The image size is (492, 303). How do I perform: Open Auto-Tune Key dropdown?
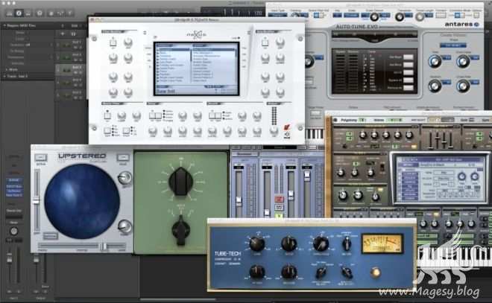pyautogui.click(x=337, y=15)
